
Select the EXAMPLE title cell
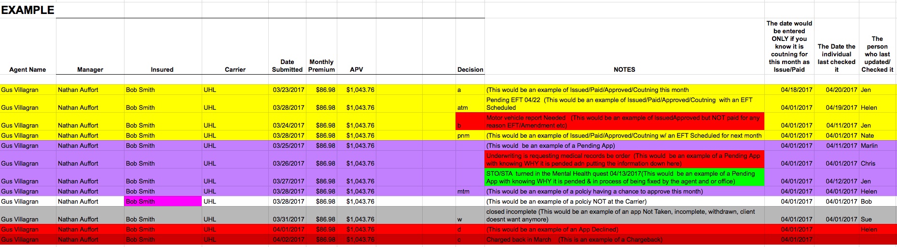(x=28, y=10)
